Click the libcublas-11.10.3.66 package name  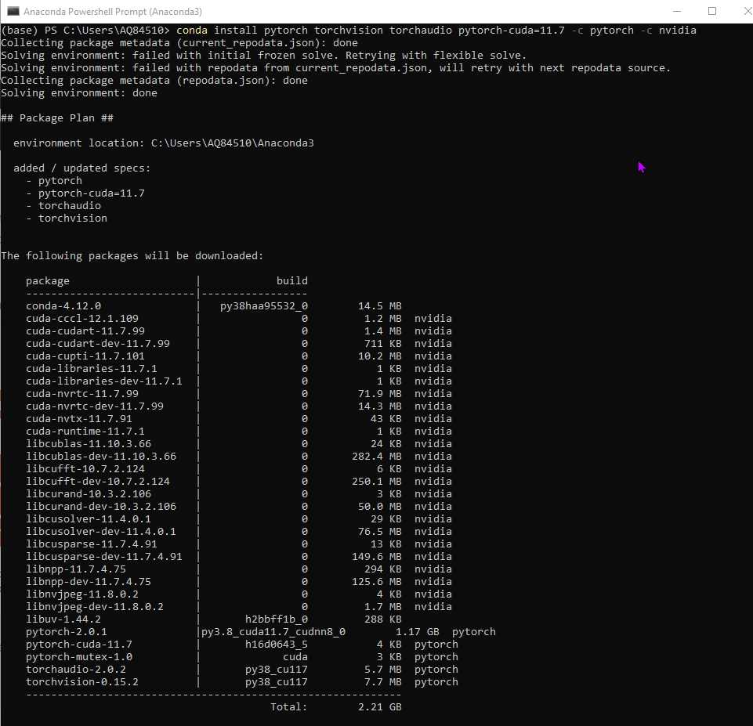89,443
